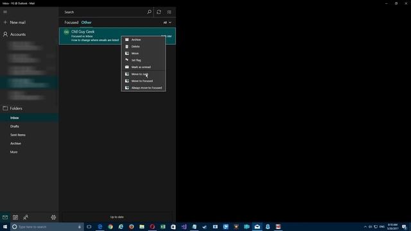Switch to the Focused tab
411x231 pixels.
coord(71,22)
